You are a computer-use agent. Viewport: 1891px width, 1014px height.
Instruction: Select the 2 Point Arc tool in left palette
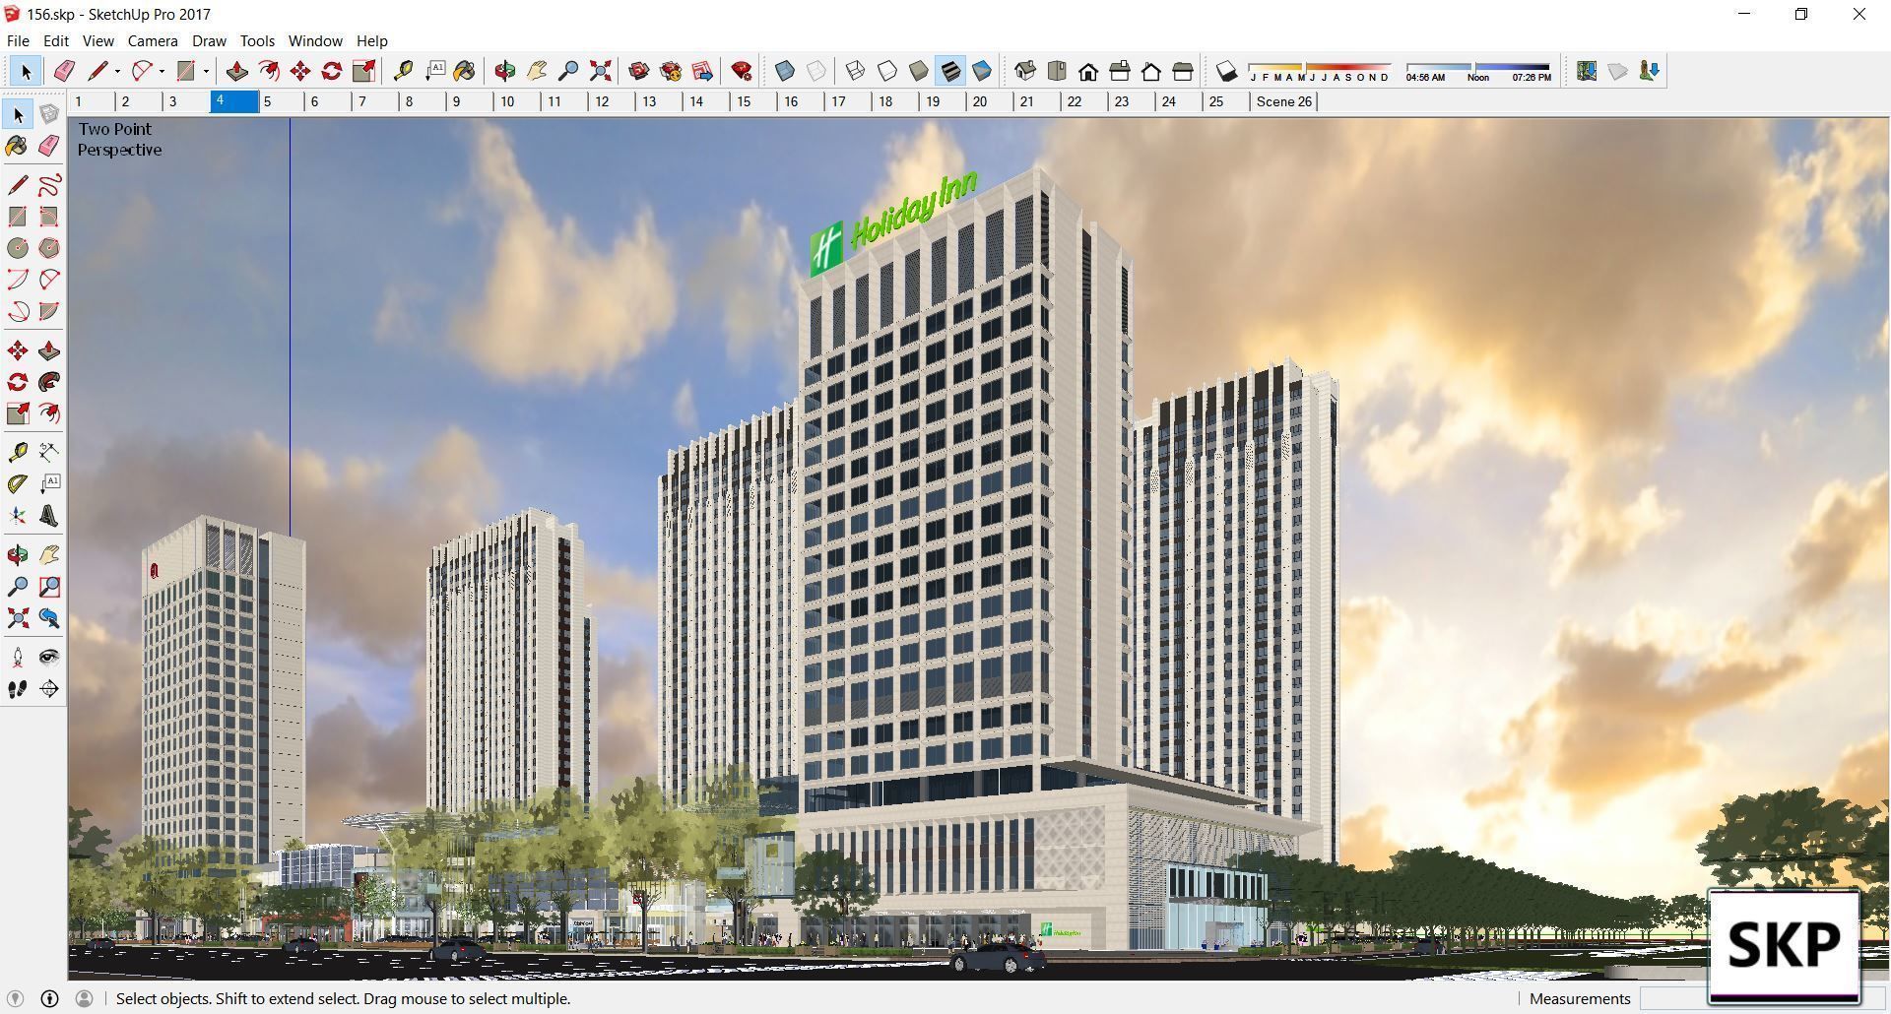(49, 280)
